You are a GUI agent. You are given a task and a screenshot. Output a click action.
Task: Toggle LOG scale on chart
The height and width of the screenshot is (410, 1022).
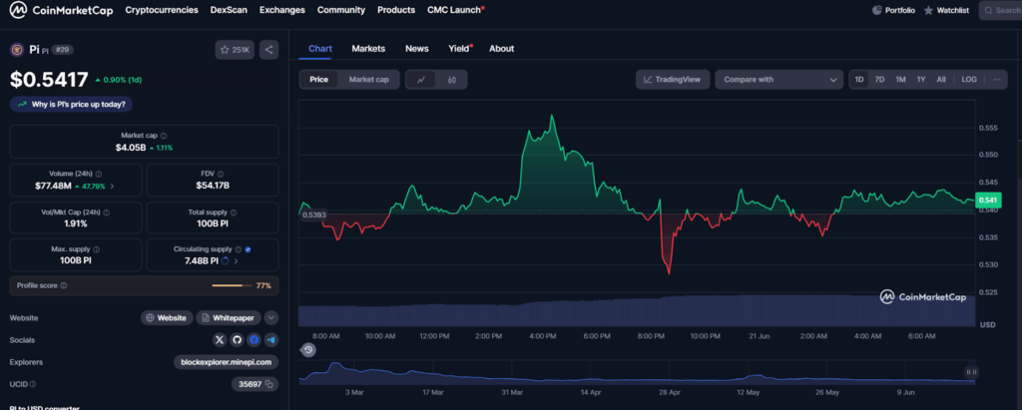tap(969, 80)
